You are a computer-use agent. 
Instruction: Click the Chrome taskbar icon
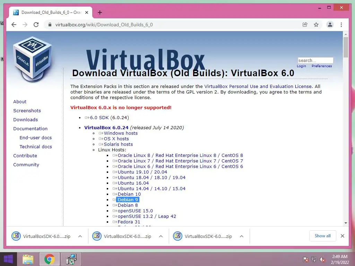click(49, 259)
